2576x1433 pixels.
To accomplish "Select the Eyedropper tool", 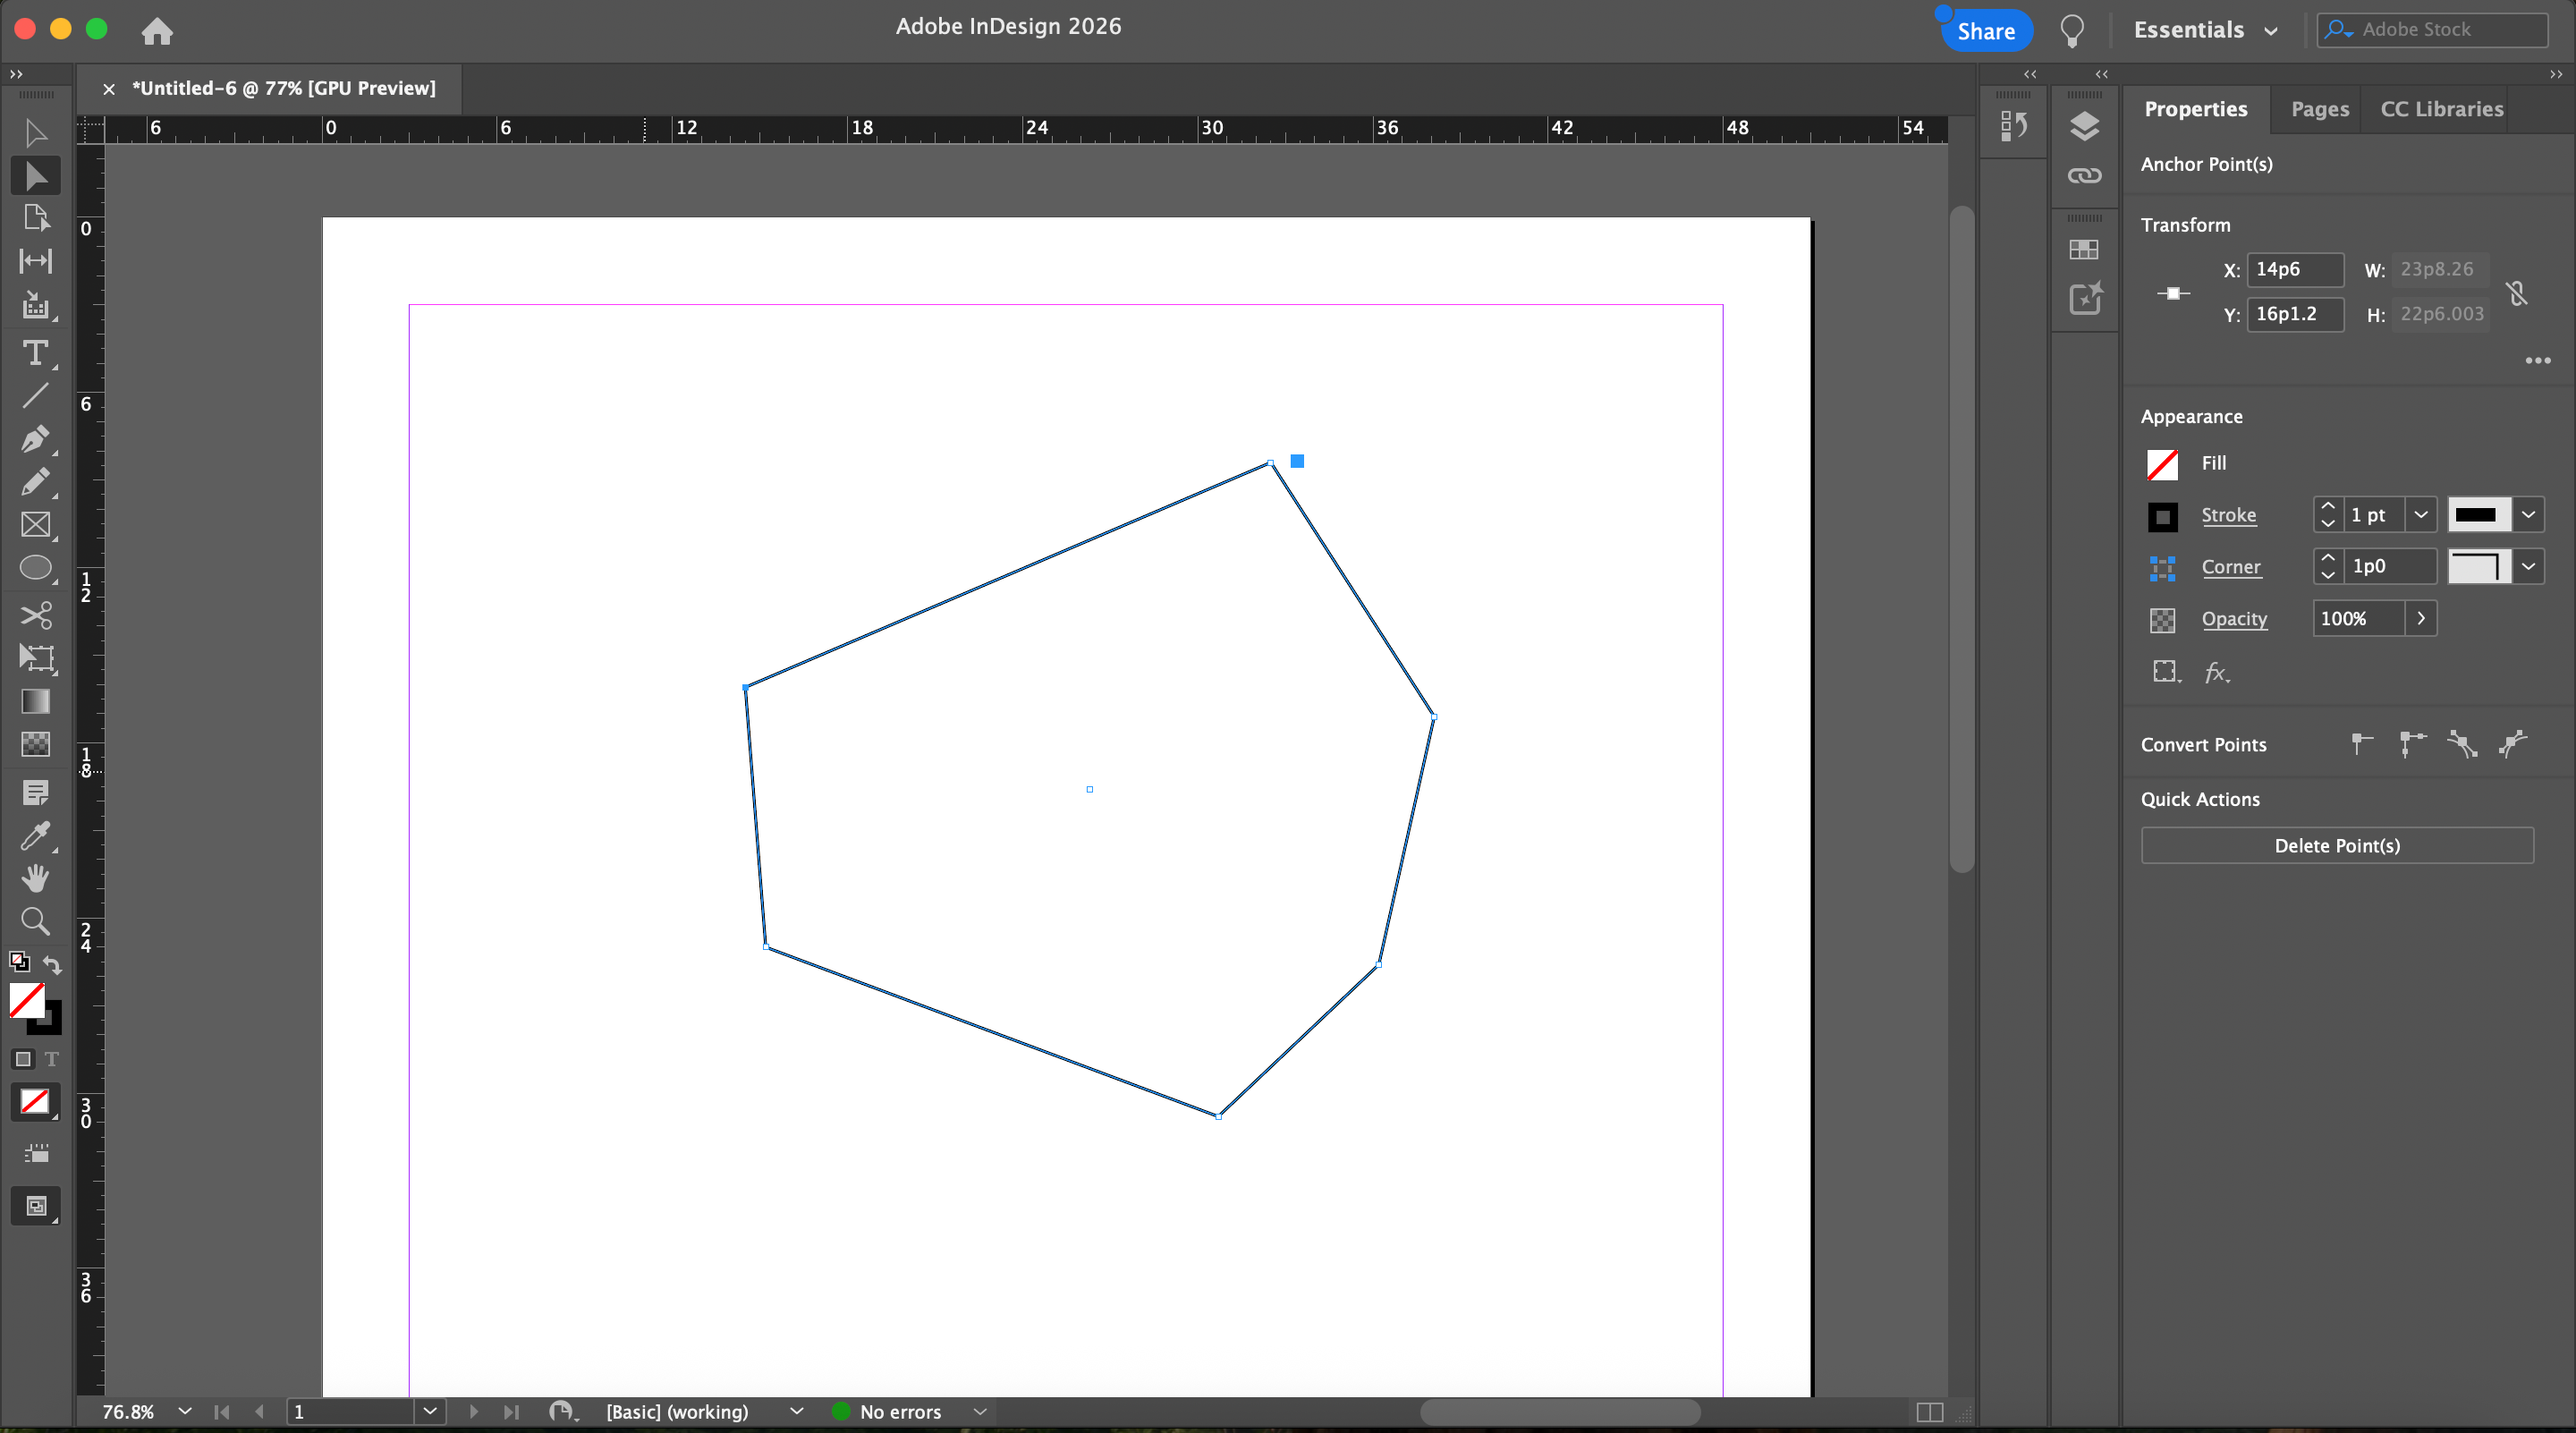I will pyautogui.click(x=35, y=835).
